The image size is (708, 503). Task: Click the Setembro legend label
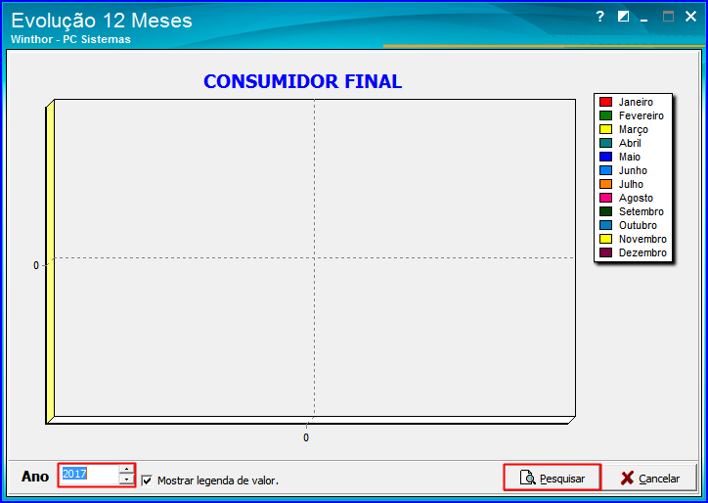click(x=642, y=211)
